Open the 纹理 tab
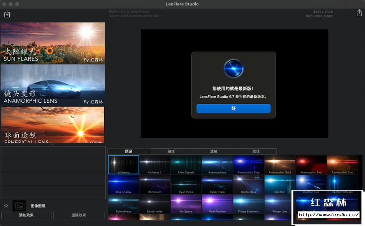This screenshot has height=226, width=365. click(x=256, y=151)
